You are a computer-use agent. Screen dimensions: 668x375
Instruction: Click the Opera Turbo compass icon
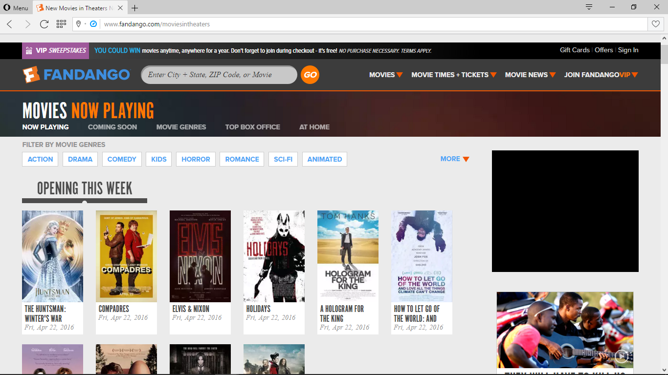click(x=93, y=24)
